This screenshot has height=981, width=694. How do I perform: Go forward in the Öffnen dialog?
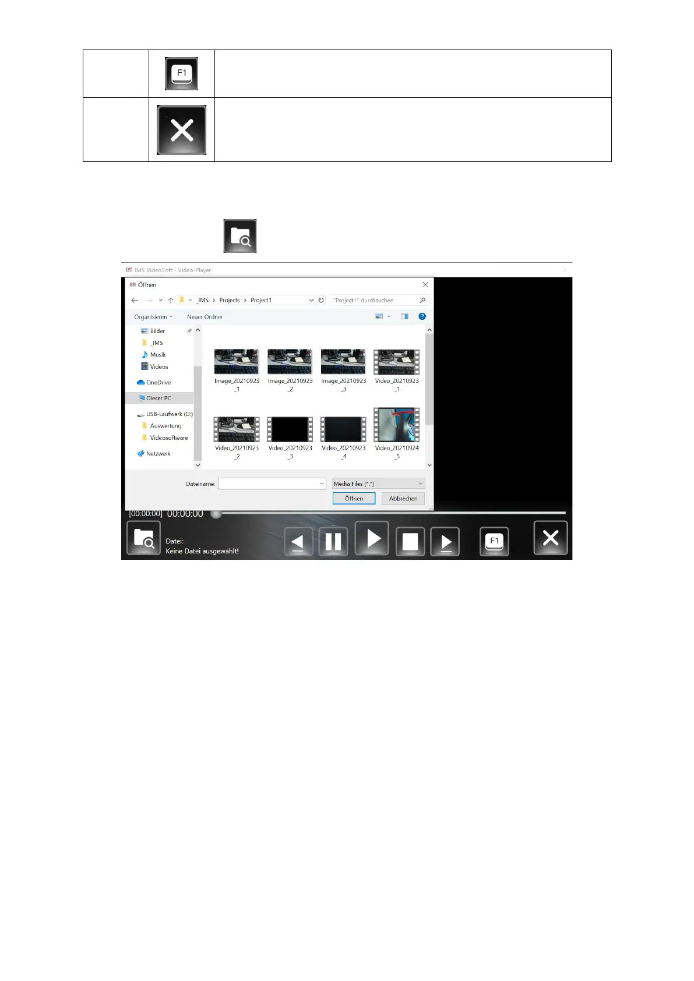click(x=149, y=301)
